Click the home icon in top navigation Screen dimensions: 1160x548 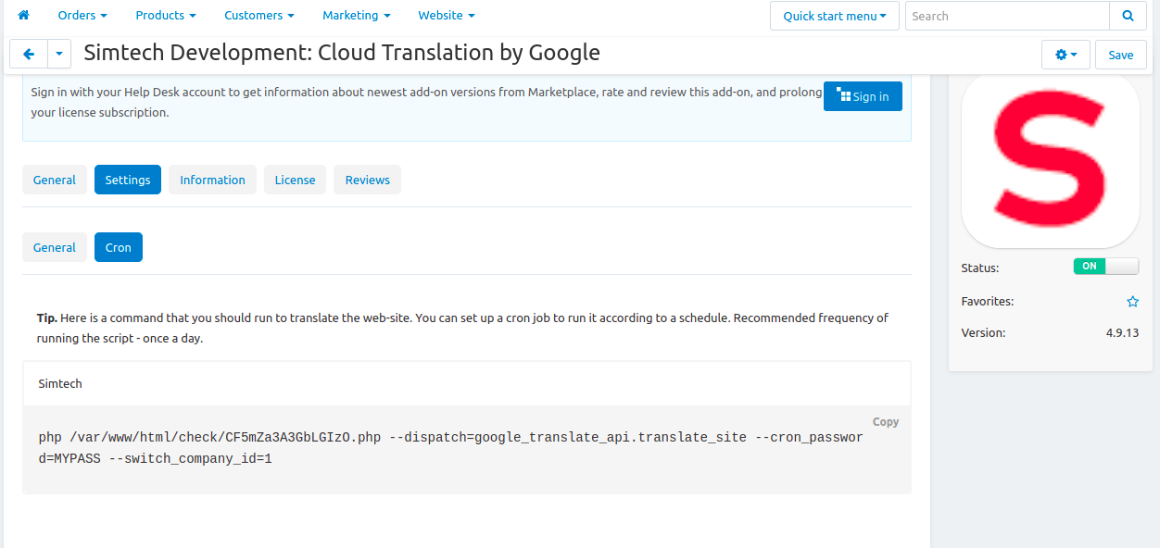(x=22, y=15)
